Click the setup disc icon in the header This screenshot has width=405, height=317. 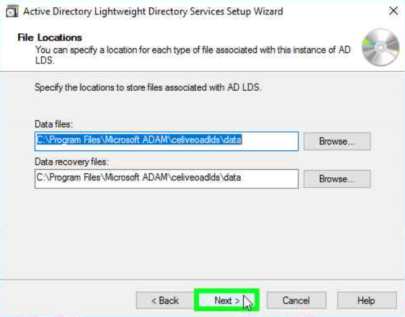click(x=380, y=48)
